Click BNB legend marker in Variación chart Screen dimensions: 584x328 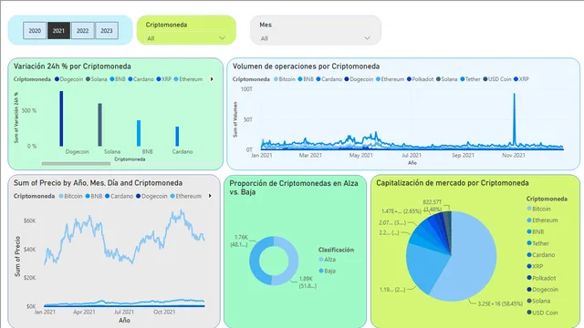pos(111,79)
